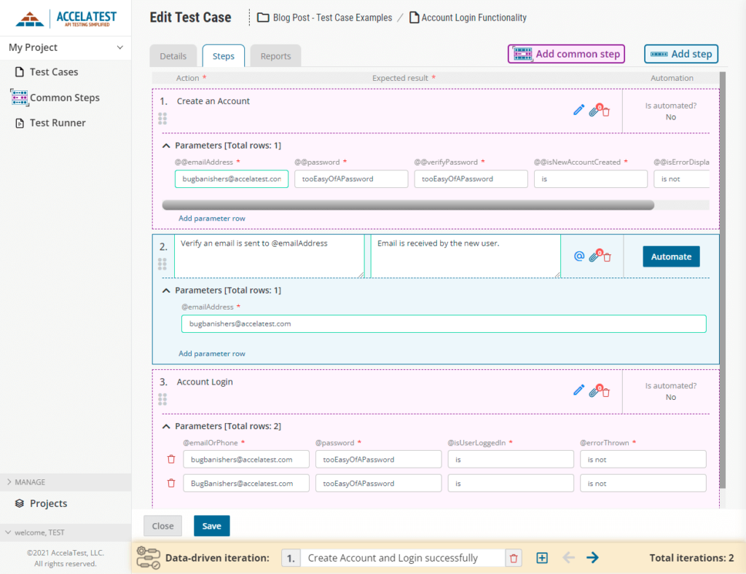
Task: Click the @ mention icon on step 2
Action: tap(578, 256)
